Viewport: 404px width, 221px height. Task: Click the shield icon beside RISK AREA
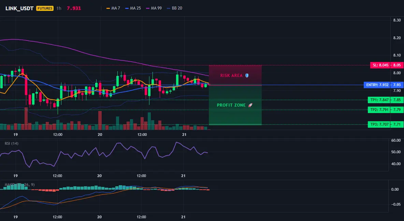tap(247, 75)
